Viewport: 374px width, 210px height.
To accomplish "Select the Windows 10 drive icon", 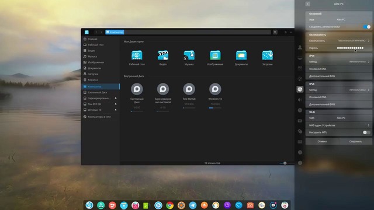I will tap(215, 89).
